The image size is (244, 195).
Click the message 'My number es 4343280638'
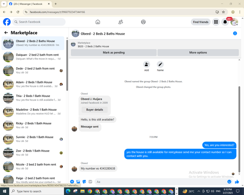(98, 169)
